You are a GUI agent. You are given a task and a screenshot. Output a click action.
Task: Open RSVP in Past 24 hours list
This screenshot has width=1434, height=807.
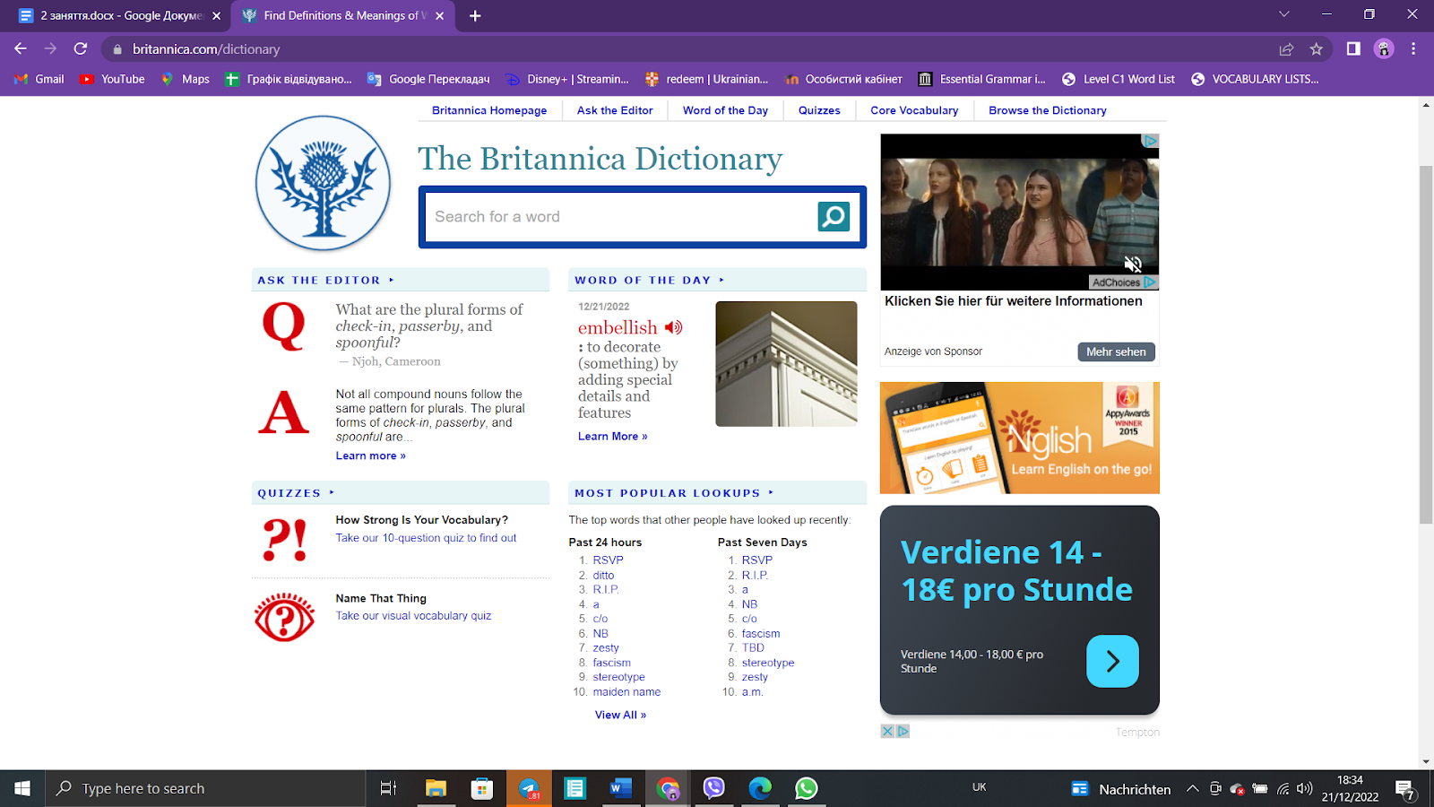coord(608,560)
